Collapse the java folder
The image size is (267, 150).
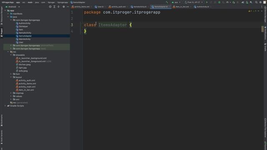point(8,17)
